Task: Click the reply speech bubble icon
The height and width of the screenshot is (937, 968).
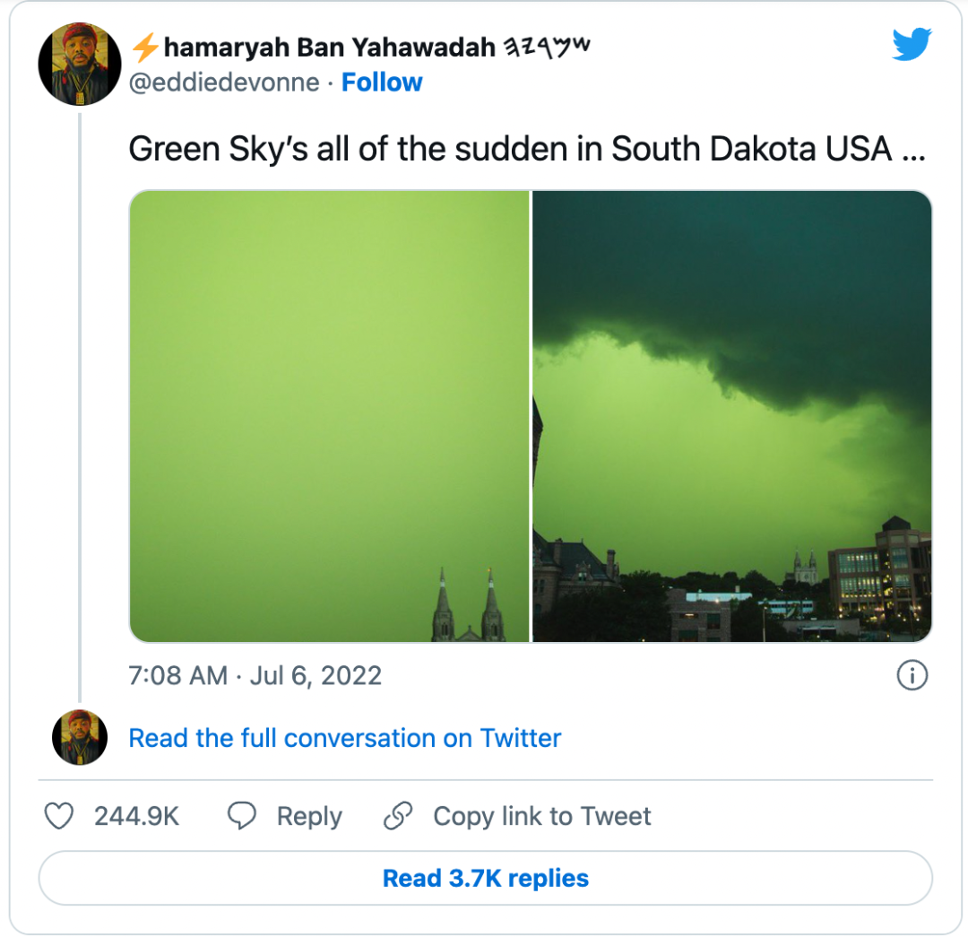Action: tap(242, 816)
